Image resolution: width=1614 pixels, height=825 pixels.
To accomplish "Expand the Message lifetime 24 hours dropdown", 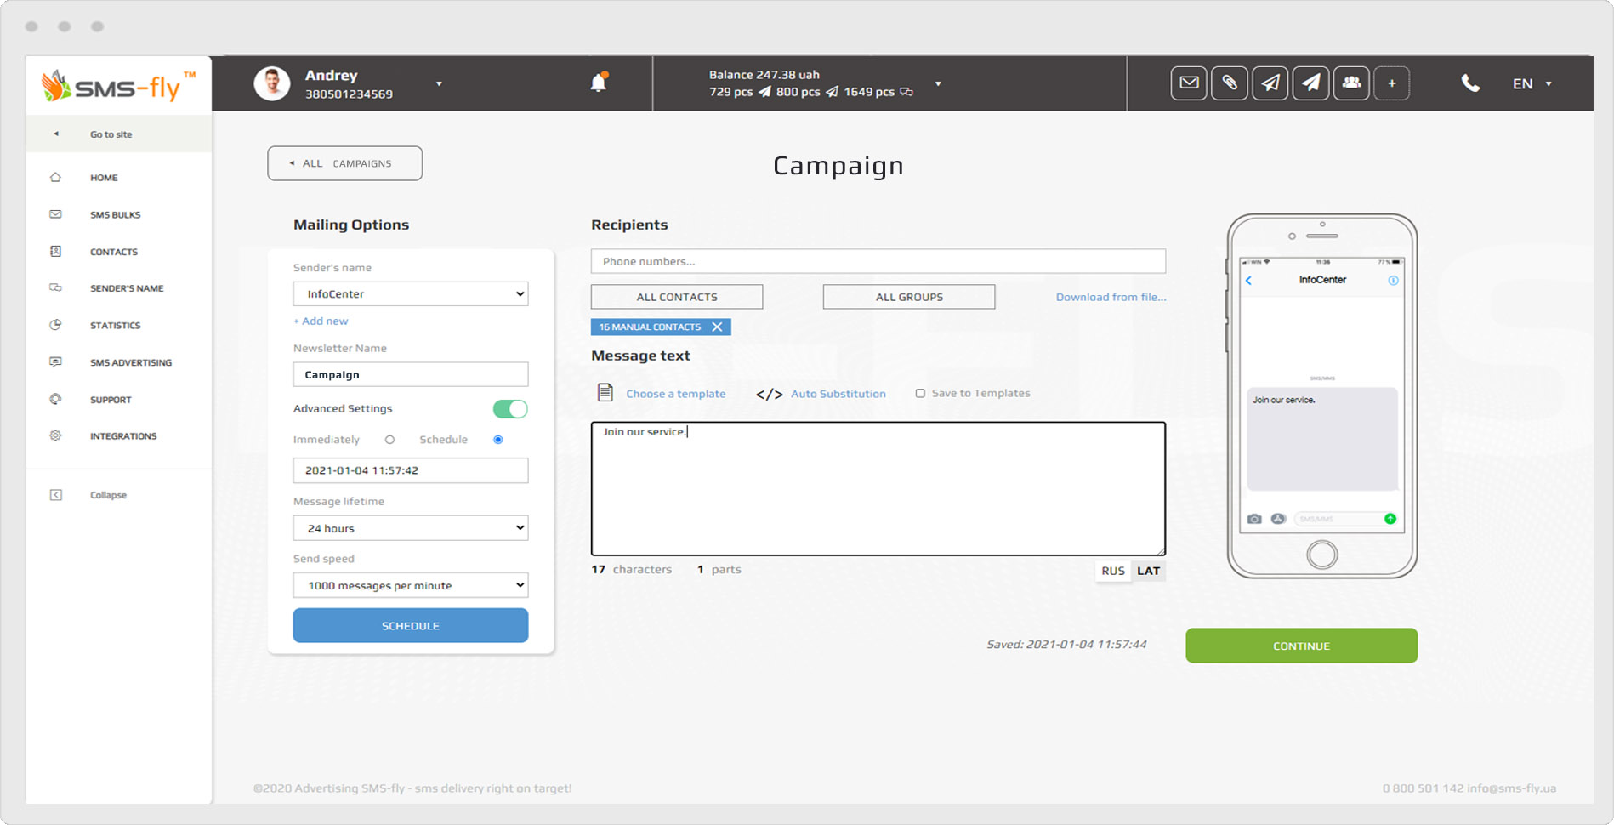I will [411, 528].
